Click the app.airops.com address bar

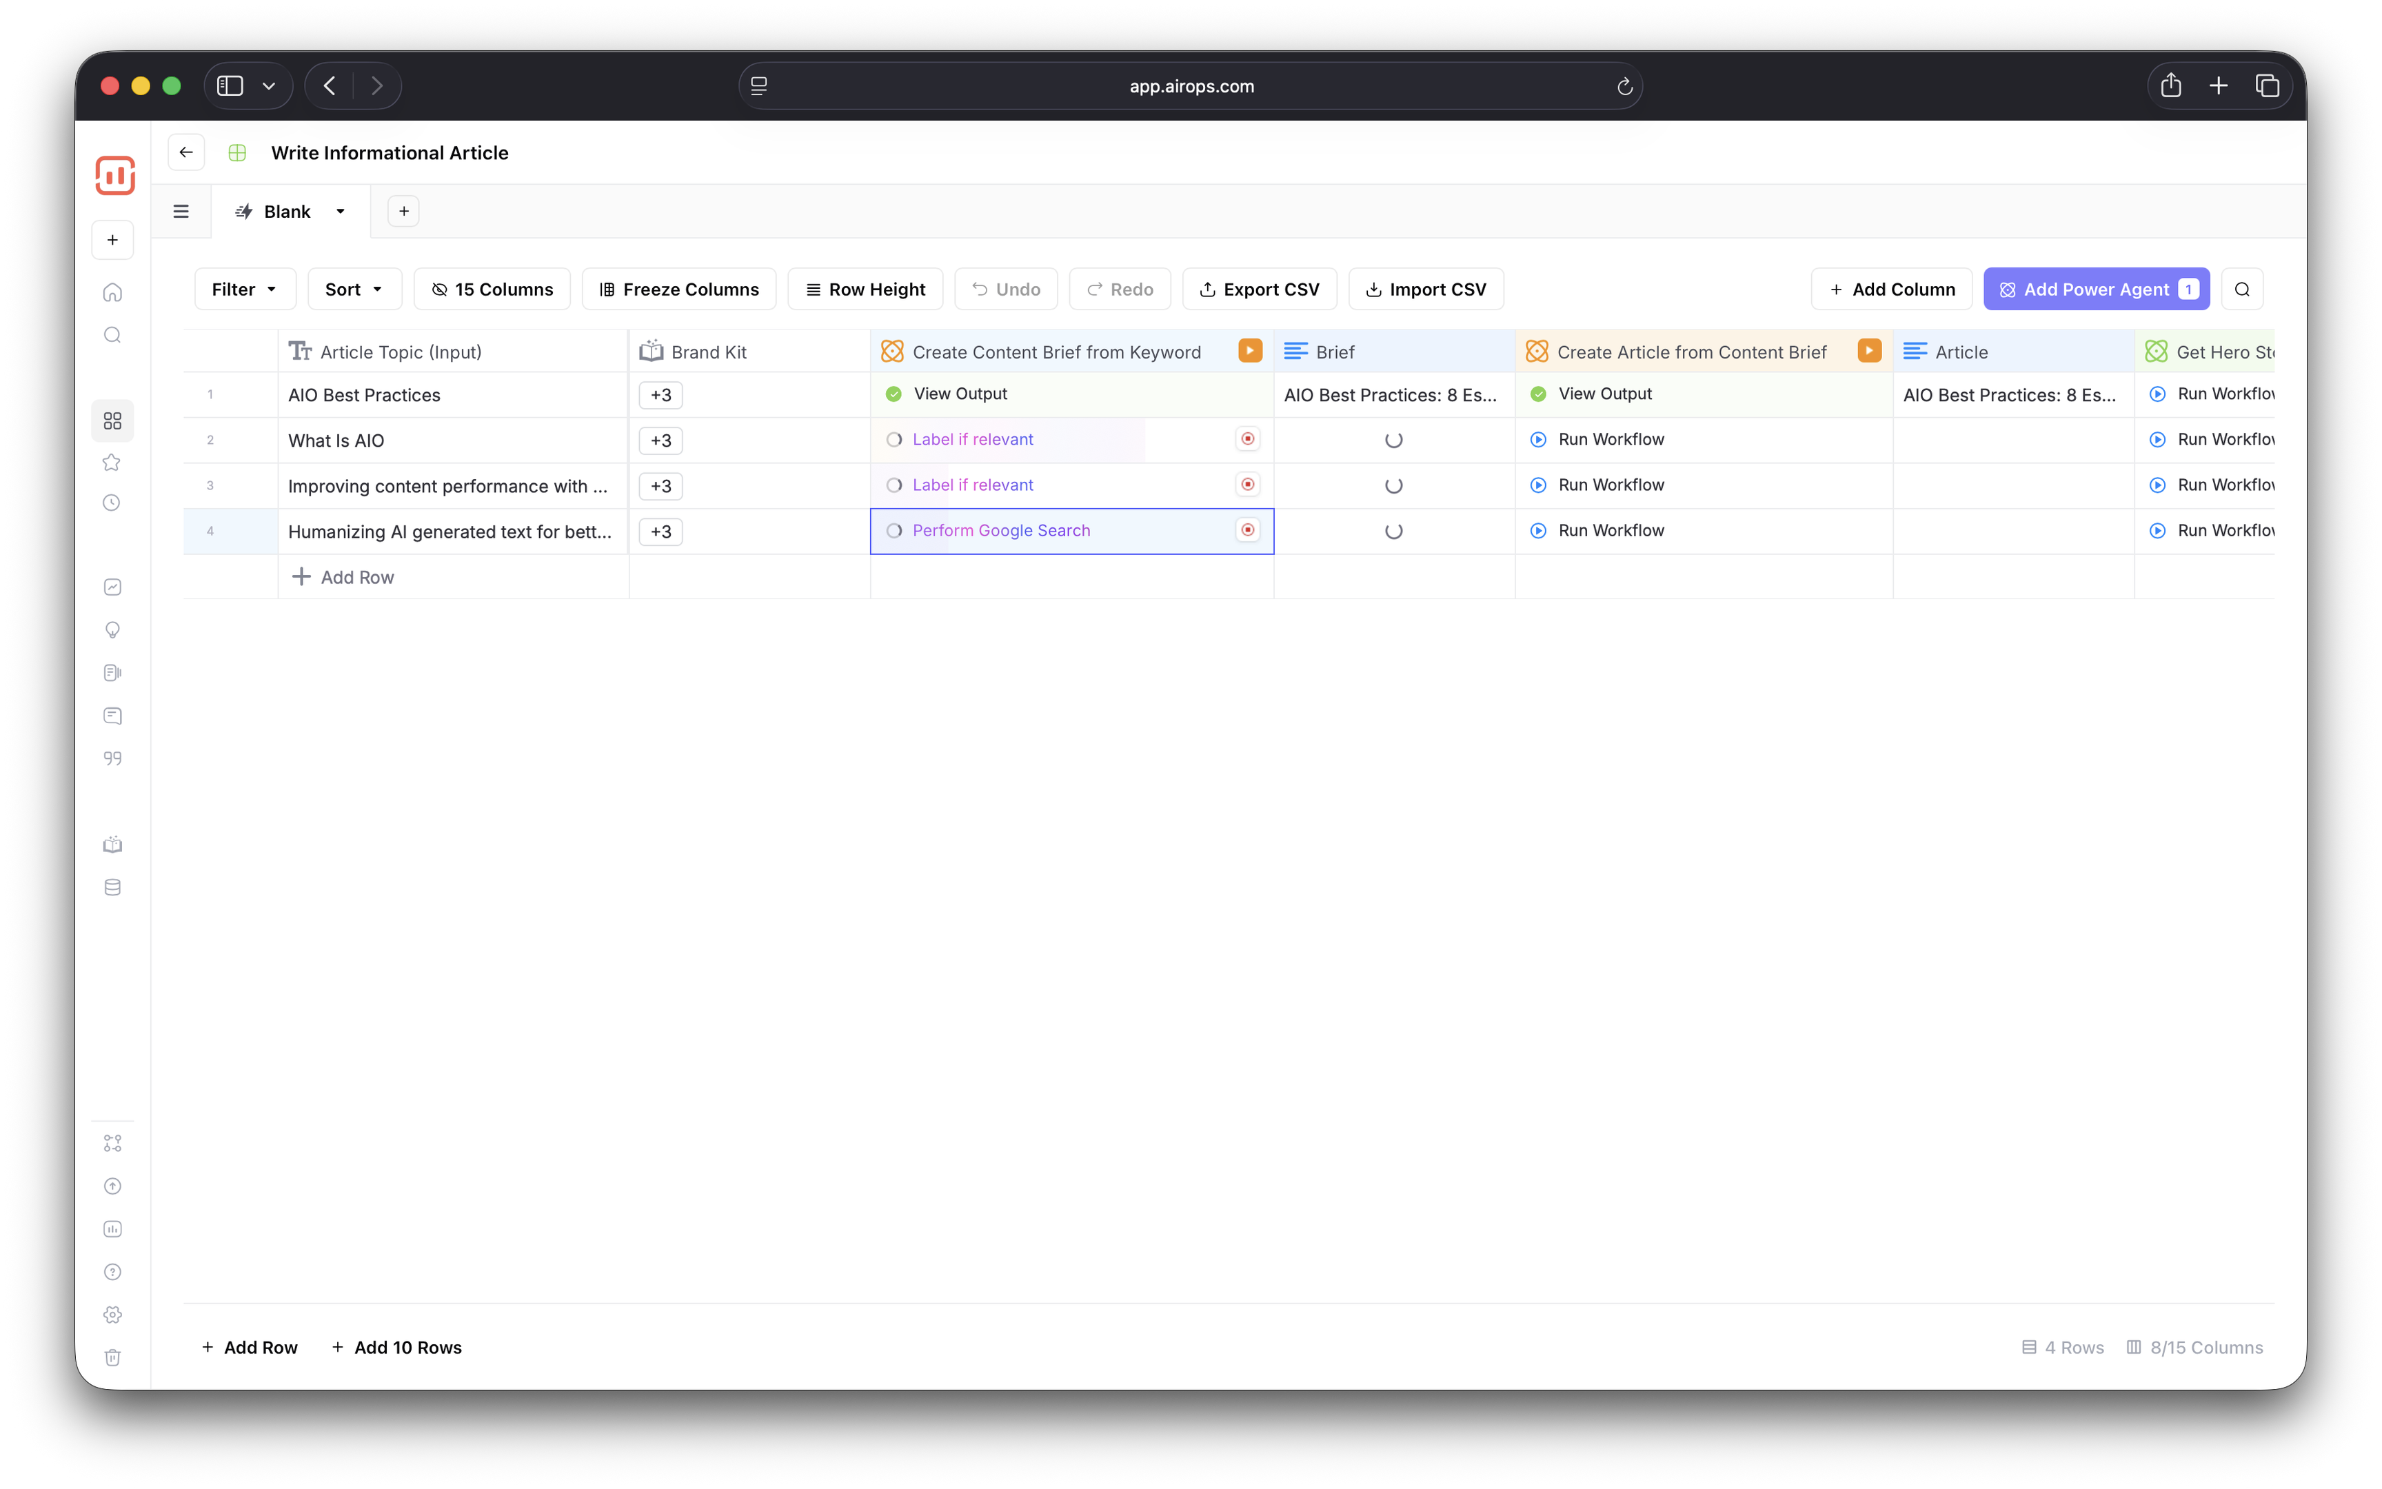[1189, 85]
